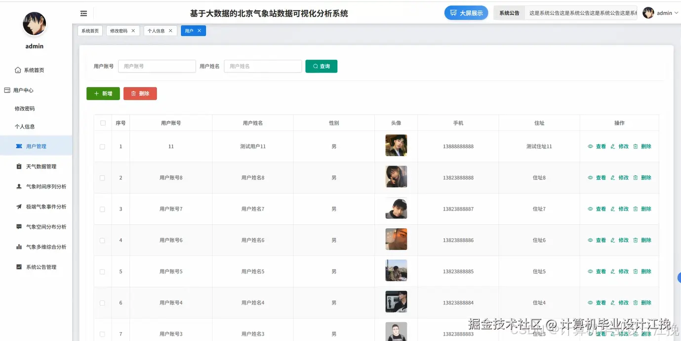681x341 pixels.
Task: Switch to the 个人信息 tab
Action: pyautogui.click(x=157, y=30)
